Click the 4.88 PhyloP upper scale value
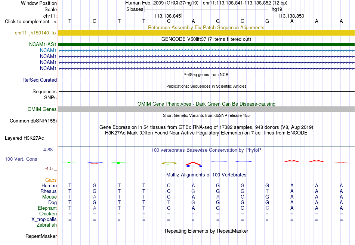The height and width of the screenshot is (245, 355). click(x=48, y=150)
